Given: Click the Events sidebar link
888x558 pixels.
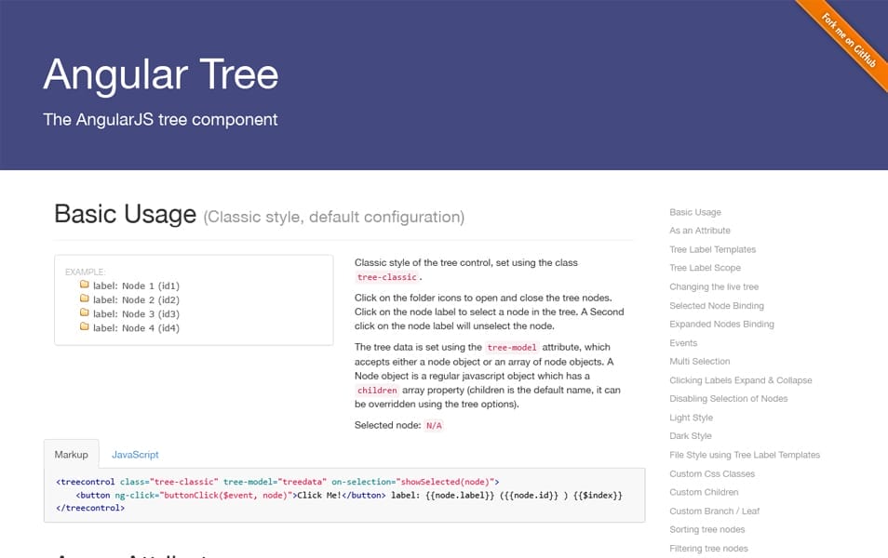Looking at the screenshot, I should tap(683, 343).
